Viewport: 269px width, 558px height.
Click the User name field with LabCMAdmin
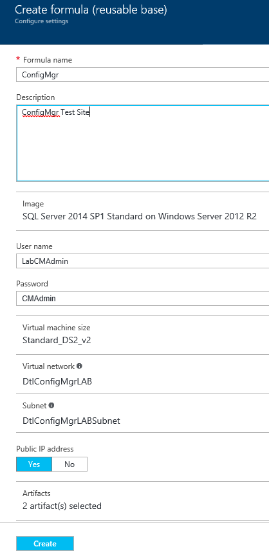[x=143, y=261]
